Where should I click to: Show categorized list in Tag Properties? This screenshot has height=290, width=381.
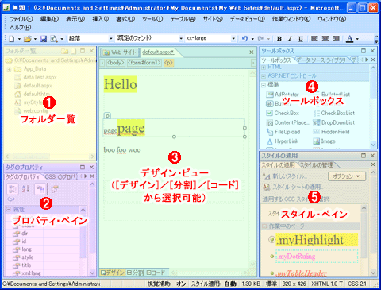[x=12, y=188]
